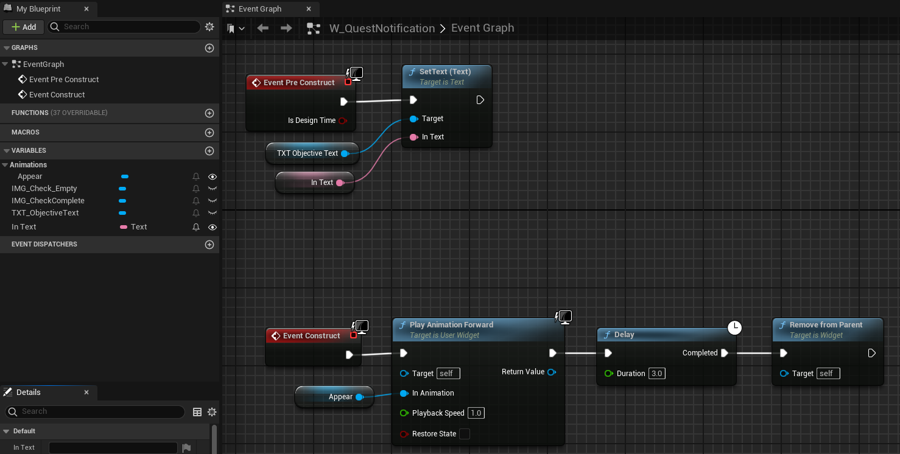Select the Appear animation variable

(30, 176)
